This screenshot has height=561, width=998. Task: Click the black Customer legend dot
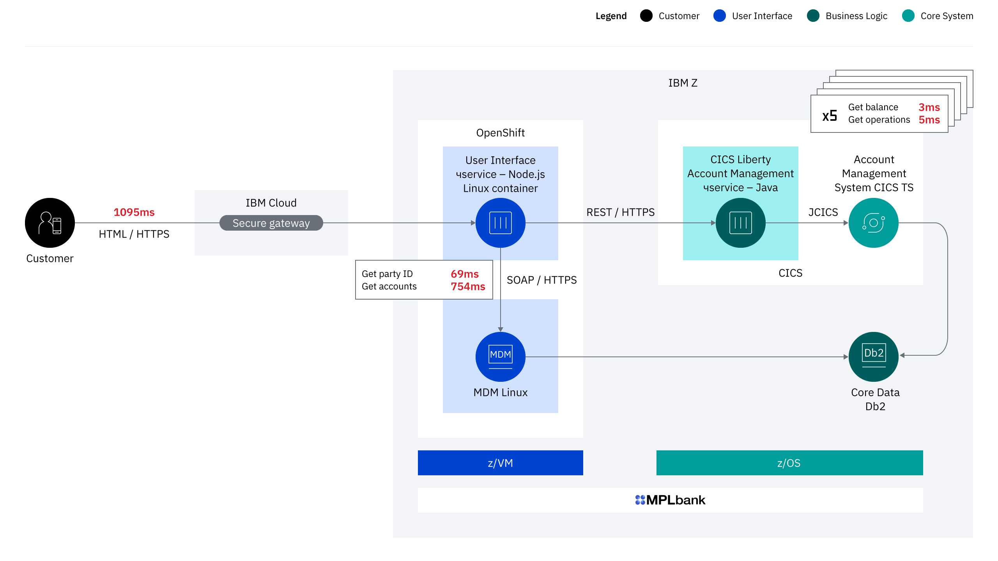pos(646,16)
